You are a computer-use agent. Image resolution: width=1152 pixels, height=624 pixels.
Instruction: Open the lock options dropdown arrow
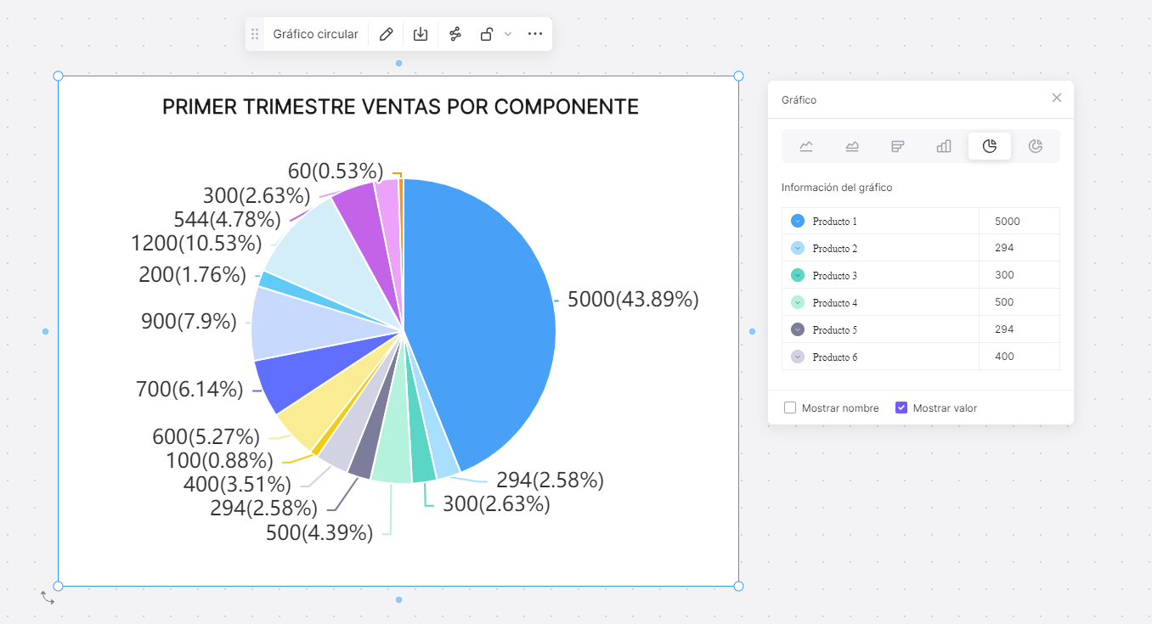[508, 34]
